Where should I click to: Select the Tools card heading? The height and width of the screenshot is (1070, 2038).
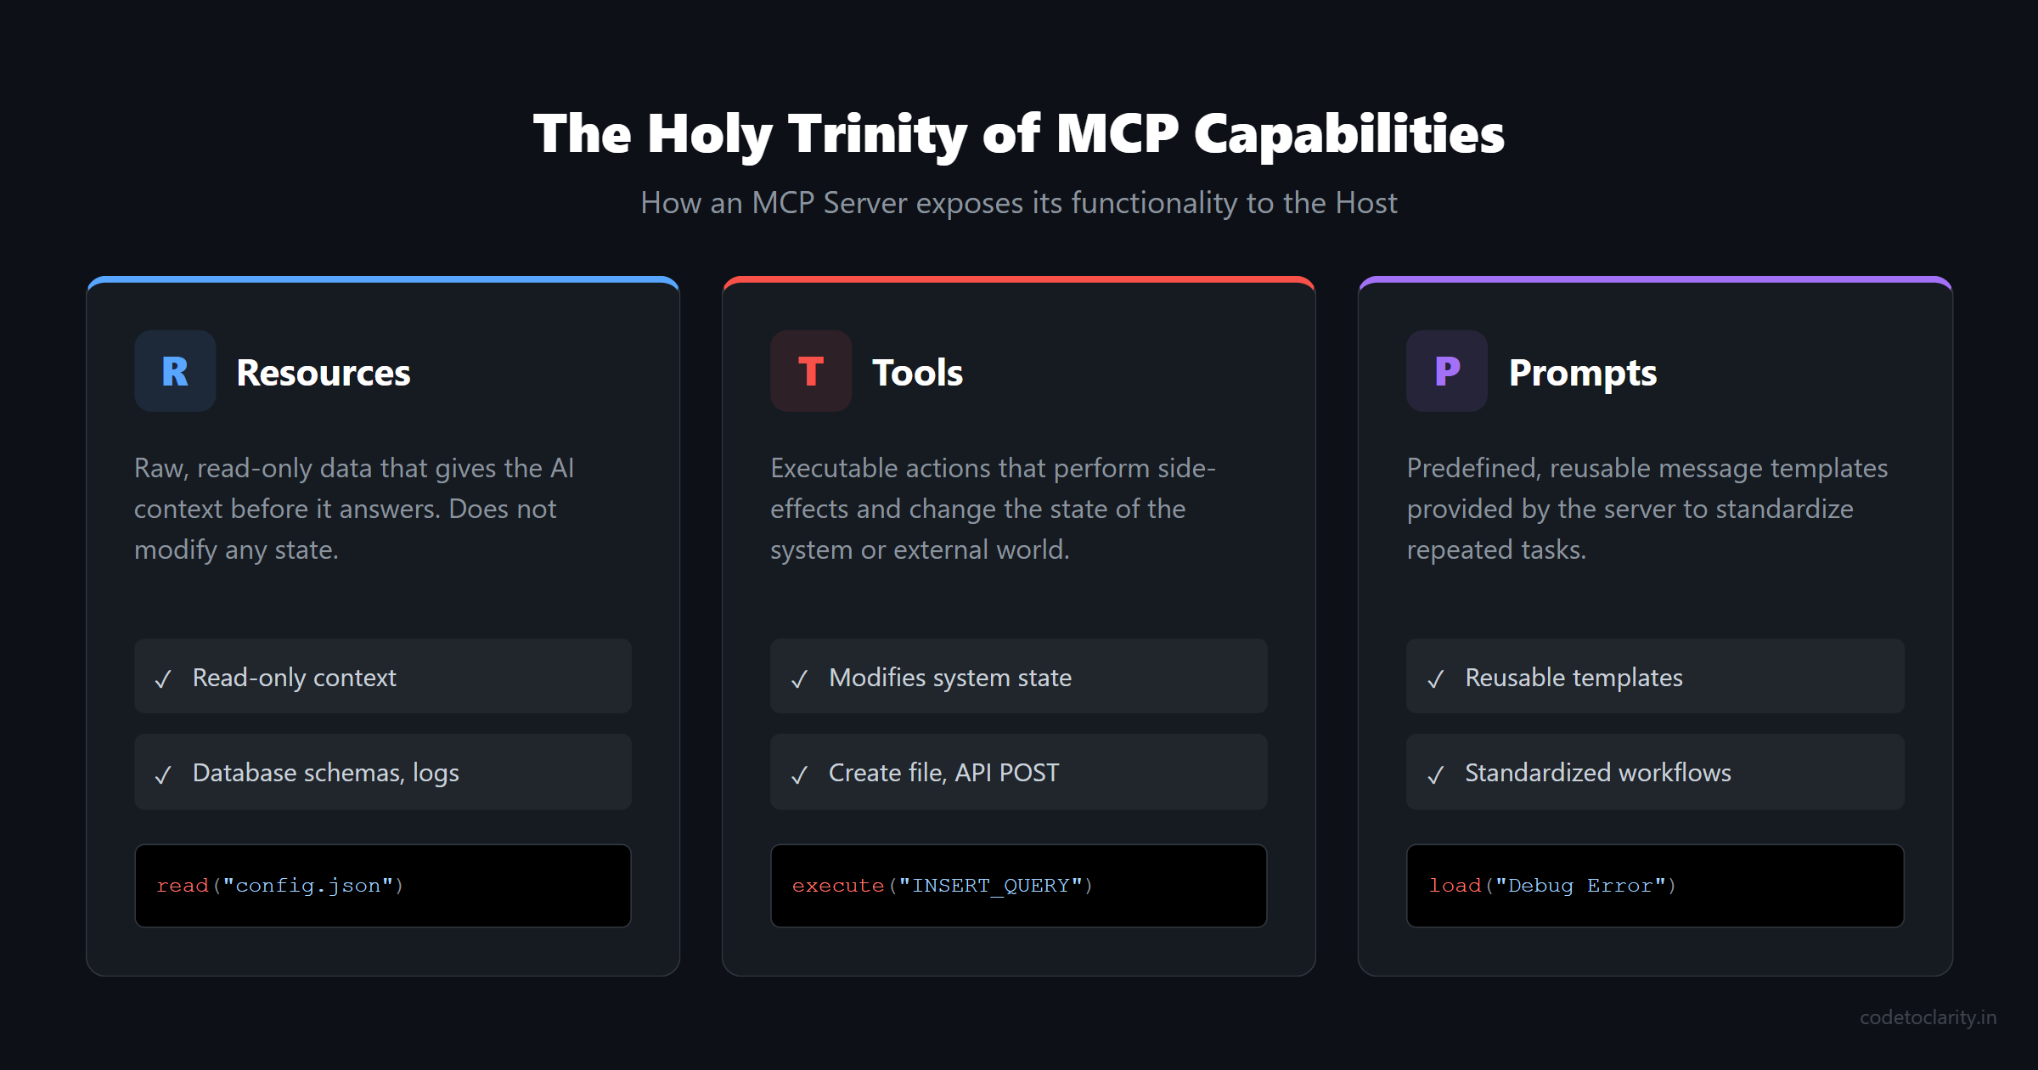(918, 373)
